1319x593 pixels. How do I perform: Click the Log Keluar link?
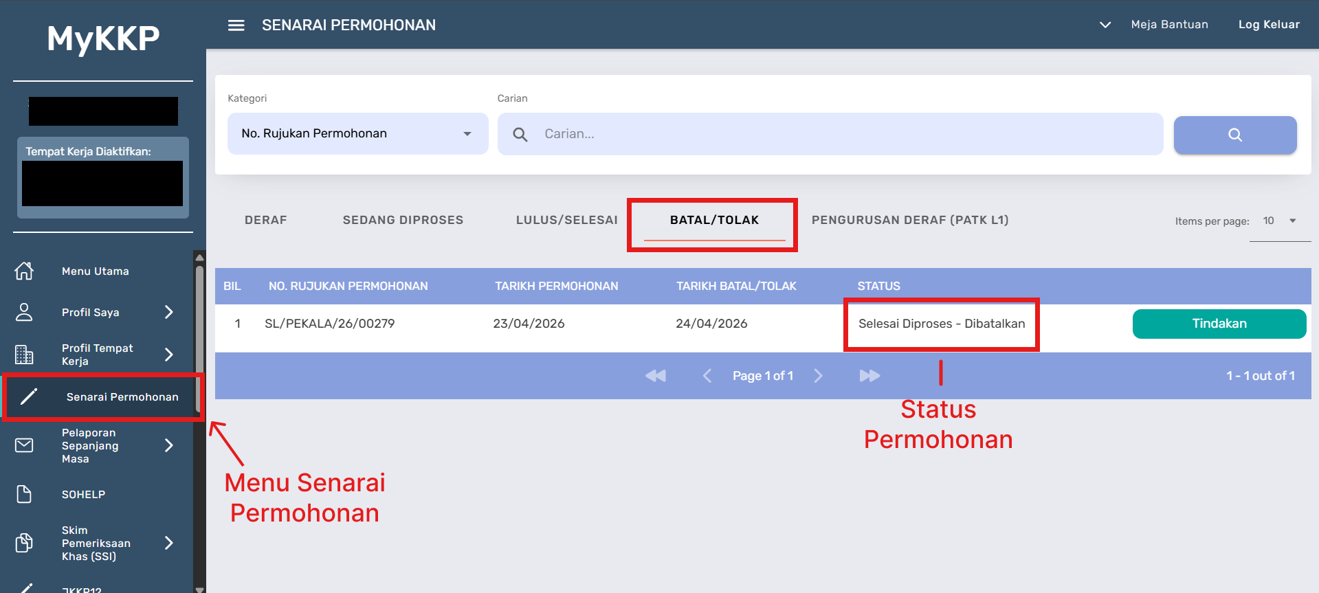point(1269,25)
